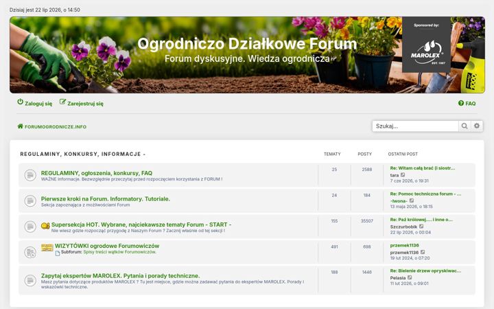Open Pierwsze kroki na Forum section
This screenshot has height=309, width=494.
click(x=105, y=199)
